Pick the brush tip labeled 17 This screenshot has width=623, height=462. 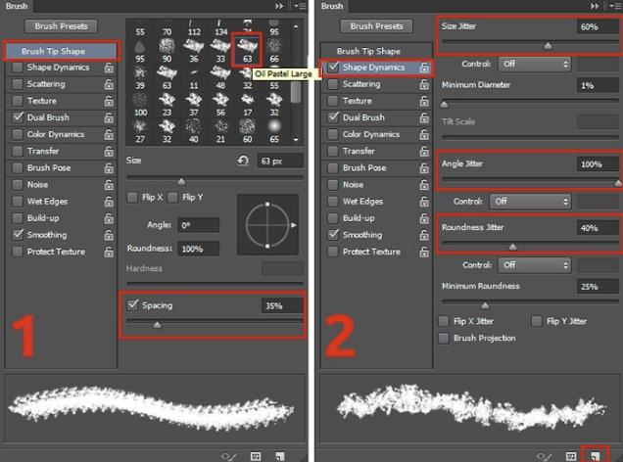pyautogui.click(x=247, y=105)
